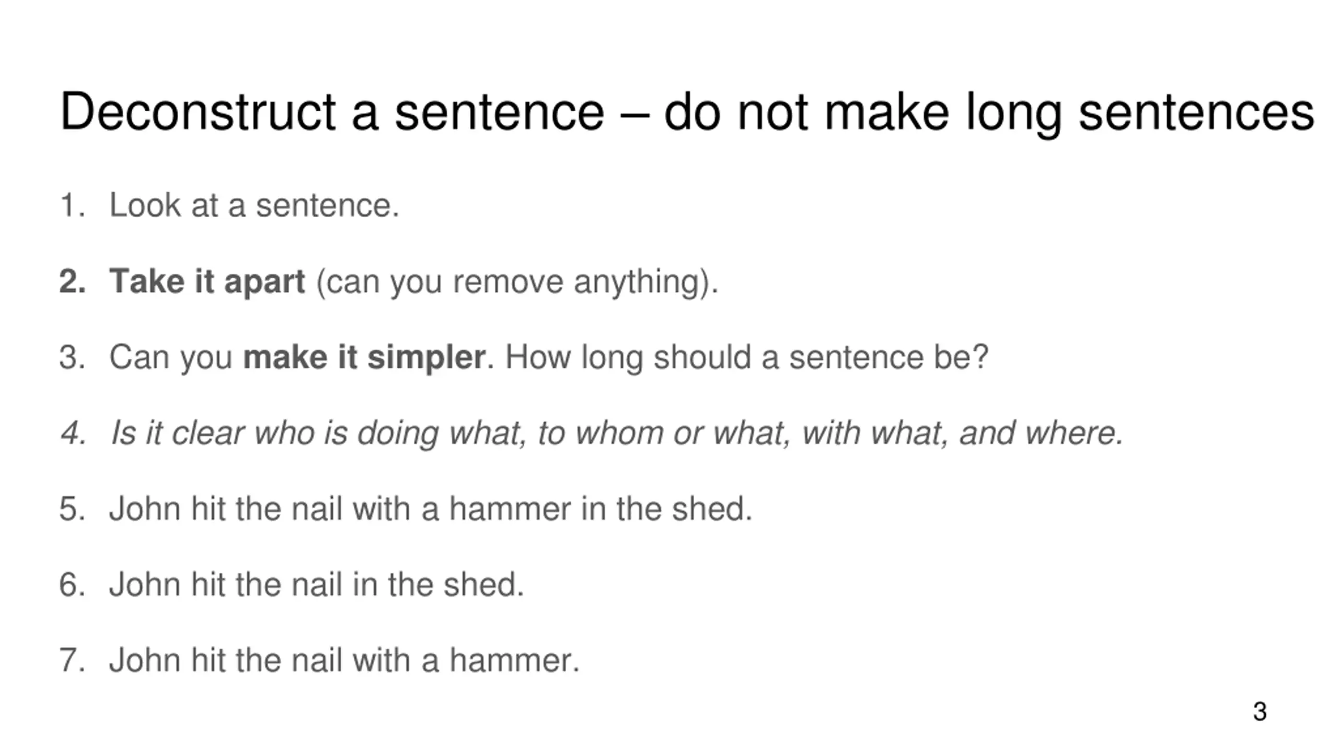
Task: Click the bold "make it simpler" phrase
Action: pyautogui.click(x=364, y=357)
